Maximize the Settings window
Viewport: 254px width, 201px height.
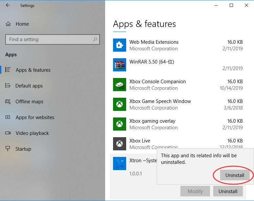tap(231, 5)
